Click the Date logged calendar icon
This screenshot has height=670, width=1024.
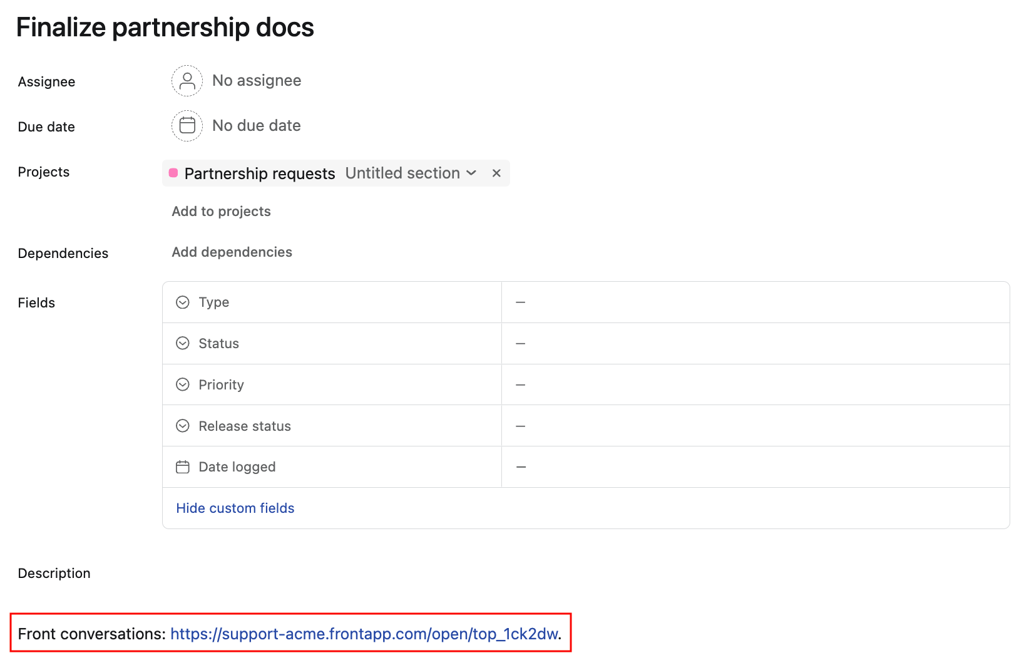tap(183, 467)
